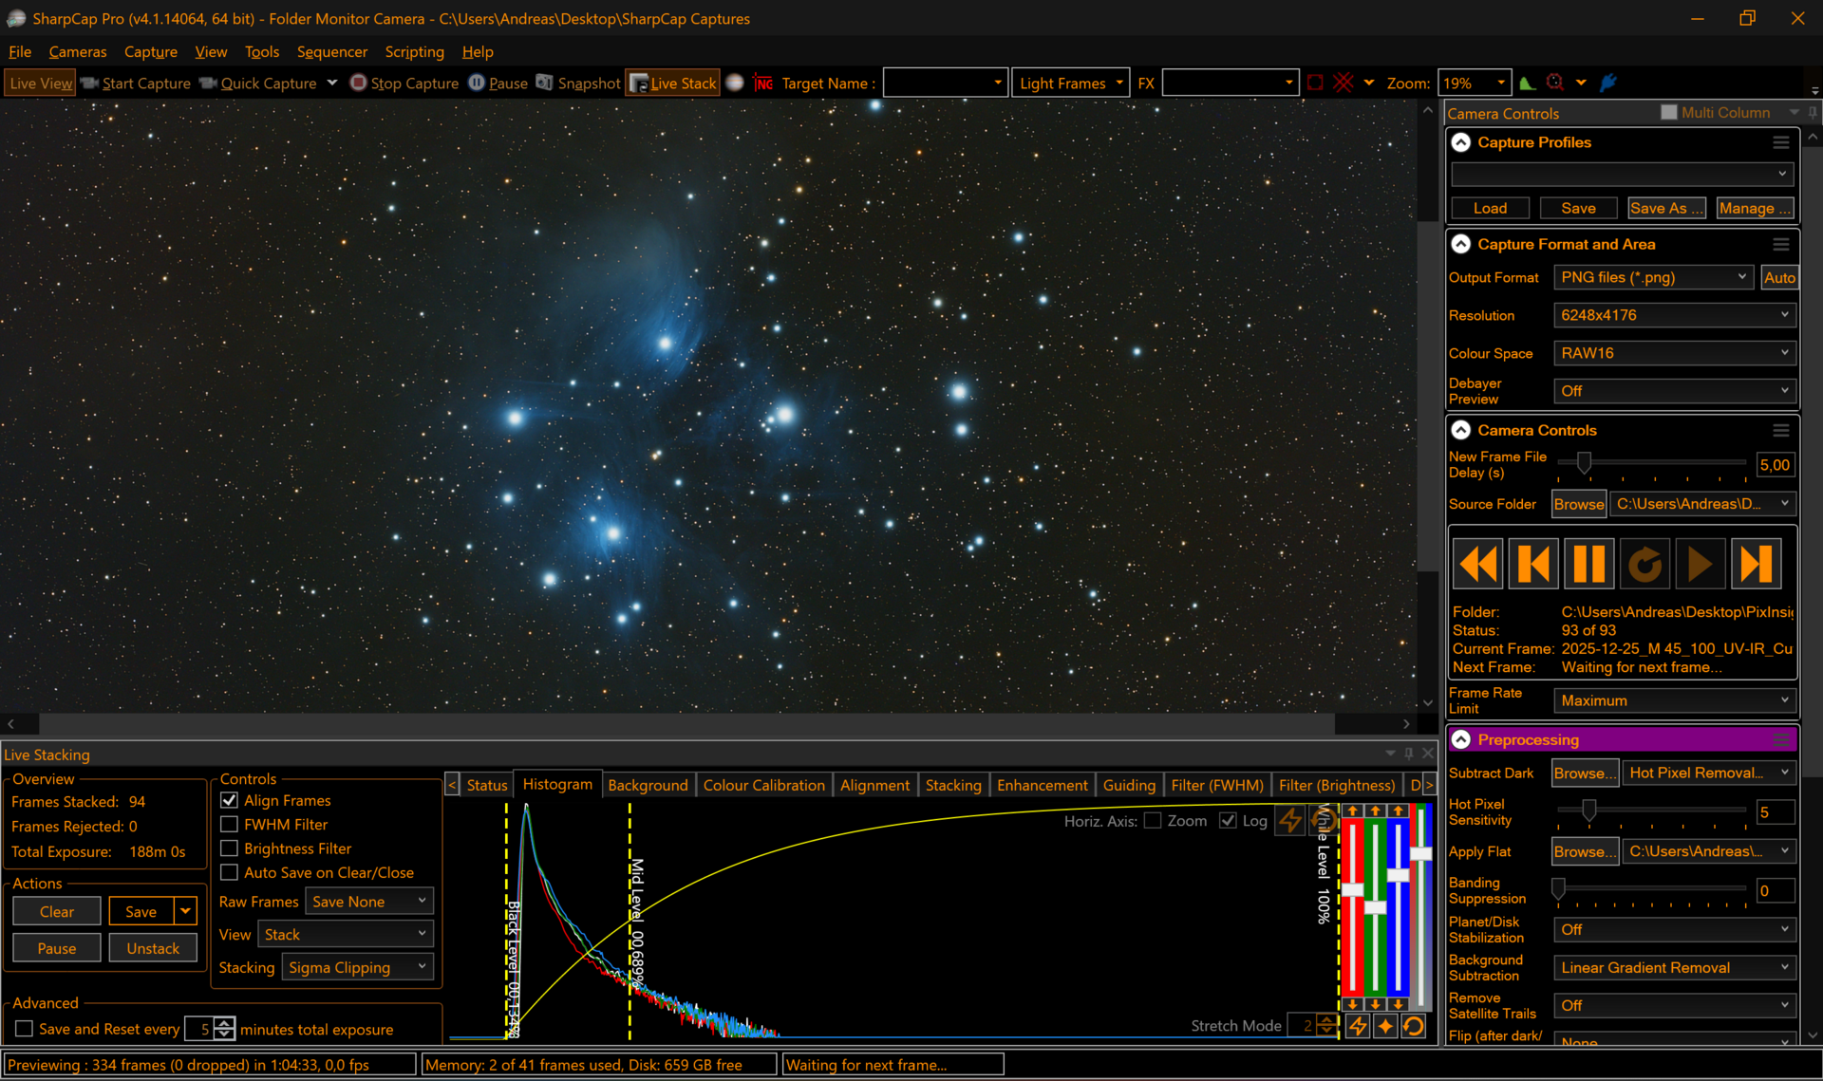Open Capture Profiles hamburger menu
Image resolution: width=1823 pixels, height=1081 pixels.
click(x=1781, y=142)
